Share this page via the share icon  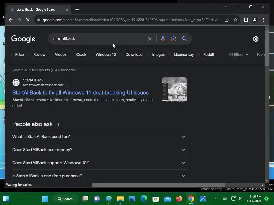[x=227, y=20]
